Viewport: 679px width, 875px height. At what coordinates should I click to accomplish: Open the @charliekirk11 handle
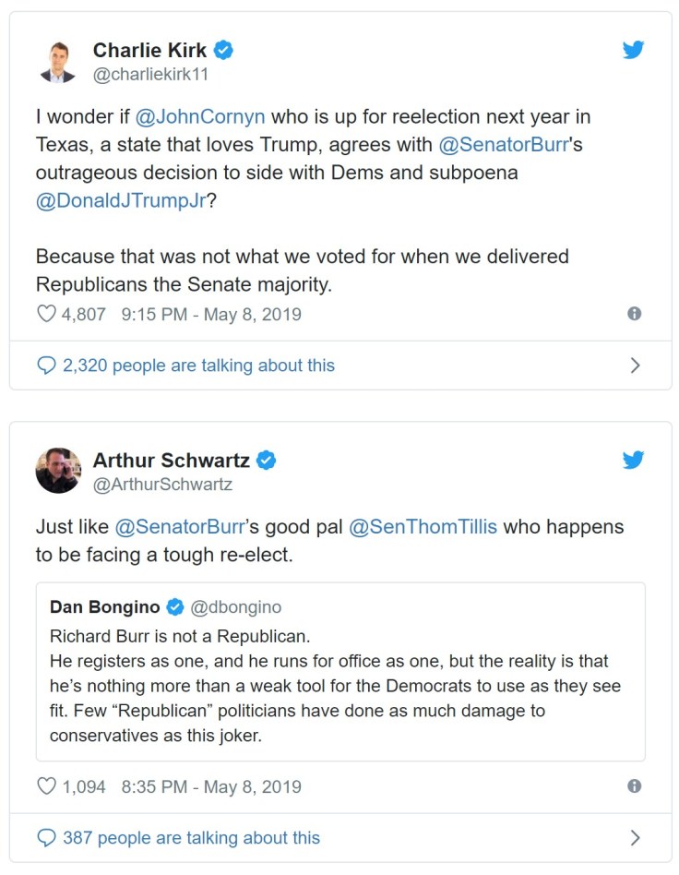[151, 75]
